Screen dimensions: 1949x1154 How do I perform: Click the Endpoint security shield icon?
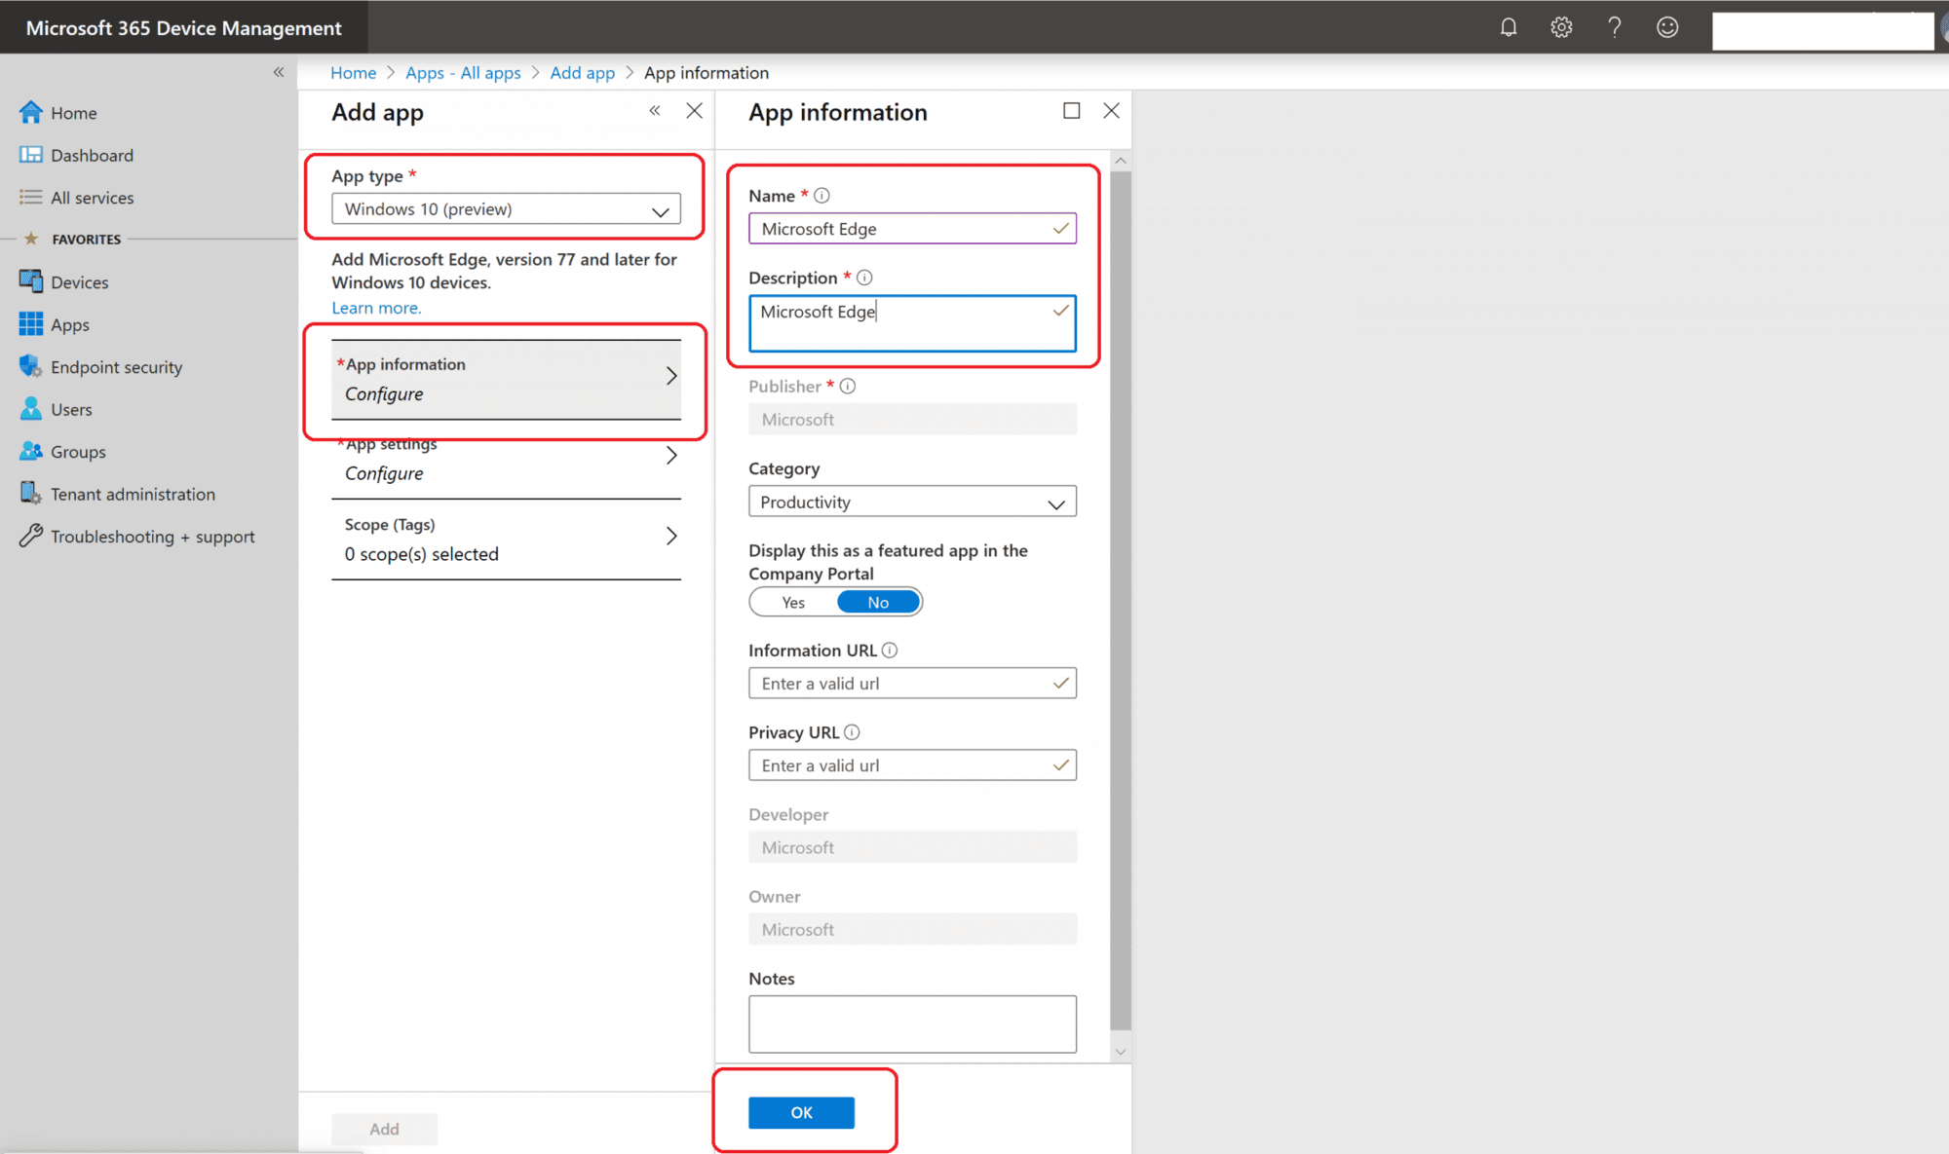31,366
